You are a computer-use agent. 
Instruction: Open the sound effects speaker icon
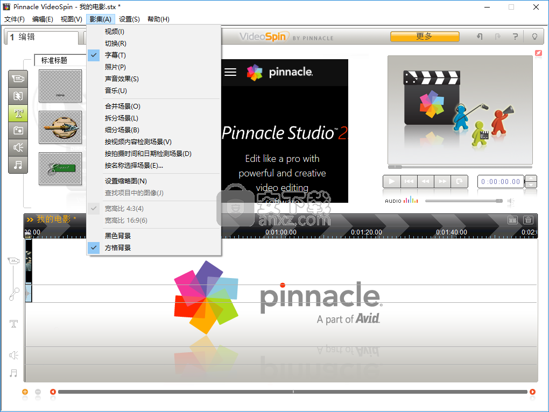coord(18,147)
